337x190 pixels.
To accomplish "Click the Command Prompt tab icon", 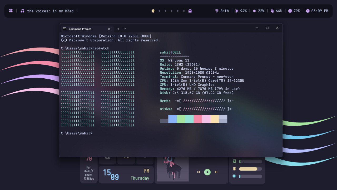I will coord(65,29).
